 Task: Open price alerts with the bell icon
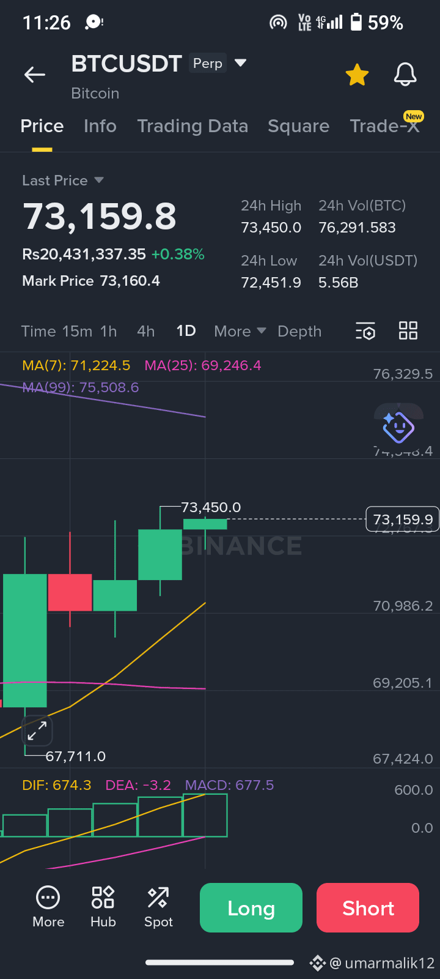click(x=405, y=75)
